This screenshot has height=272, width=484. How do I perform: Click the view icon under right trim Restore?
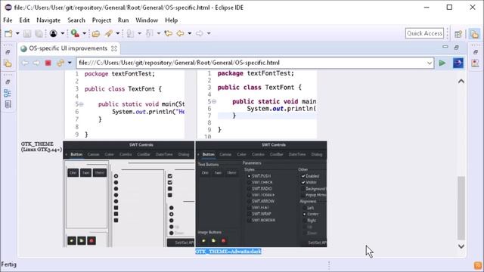click(x=476, y=63)
